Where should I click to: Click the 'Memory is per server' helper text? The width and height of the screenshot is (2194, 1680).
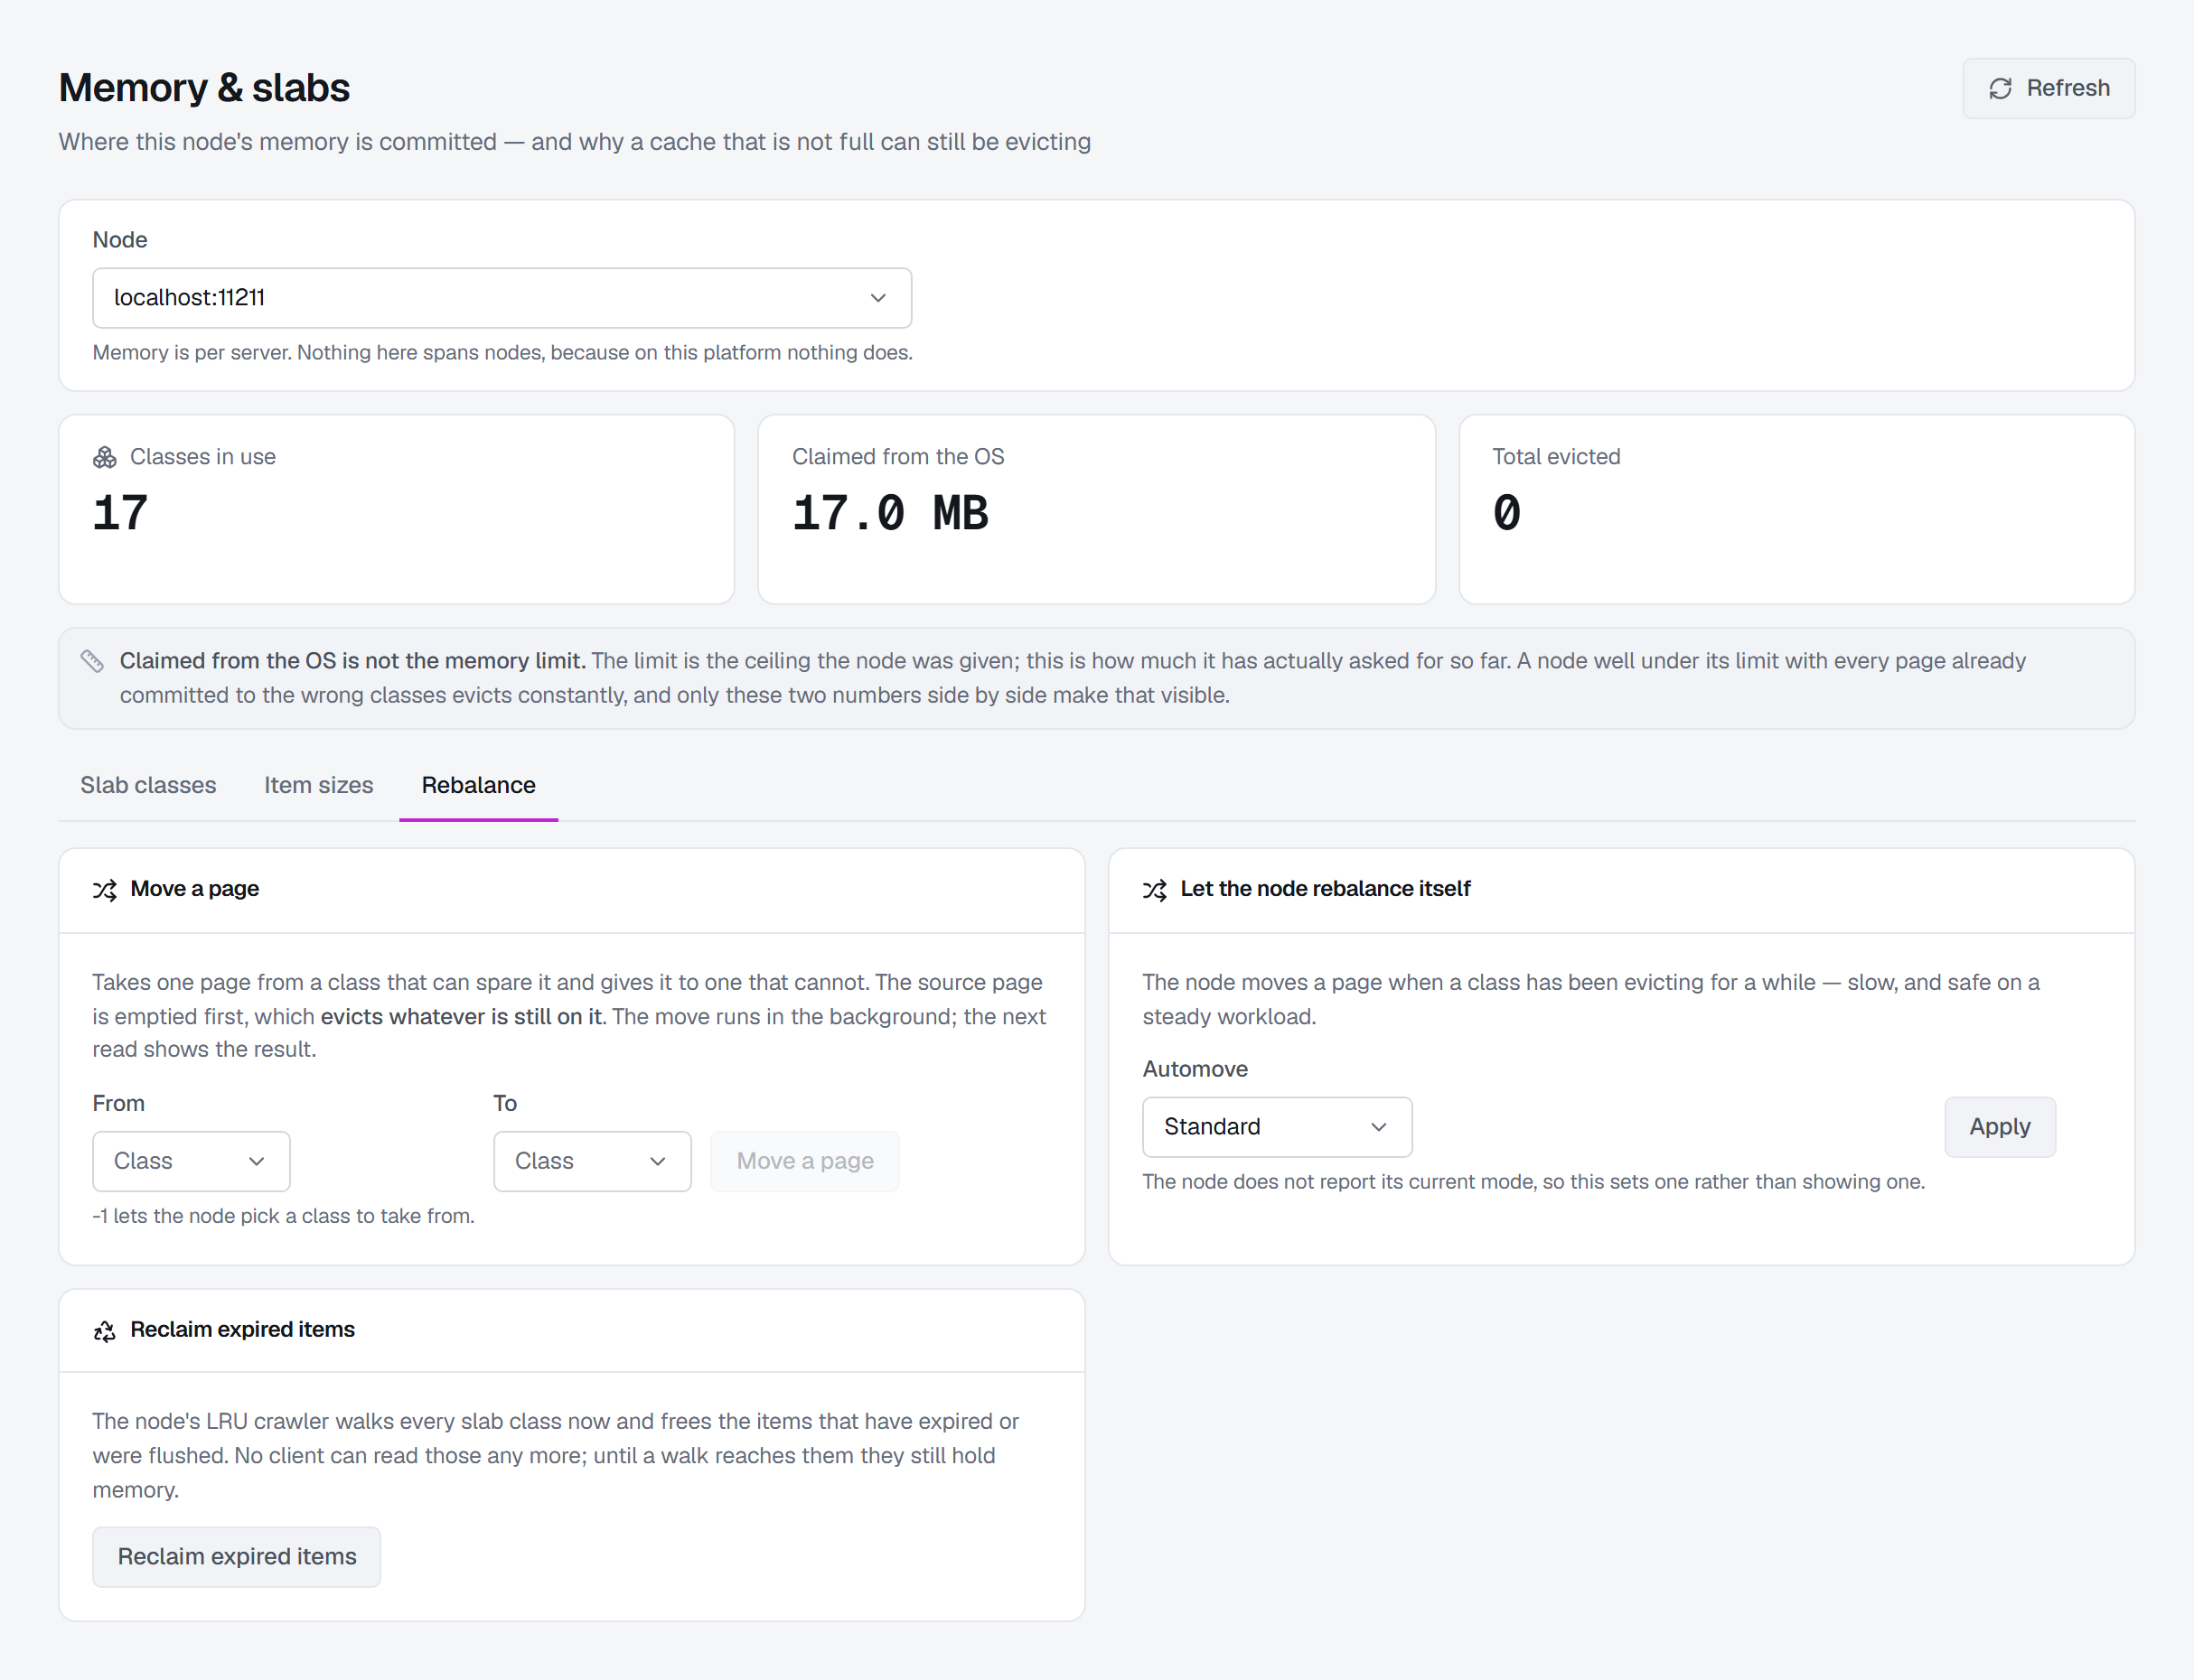coord(502,353)
